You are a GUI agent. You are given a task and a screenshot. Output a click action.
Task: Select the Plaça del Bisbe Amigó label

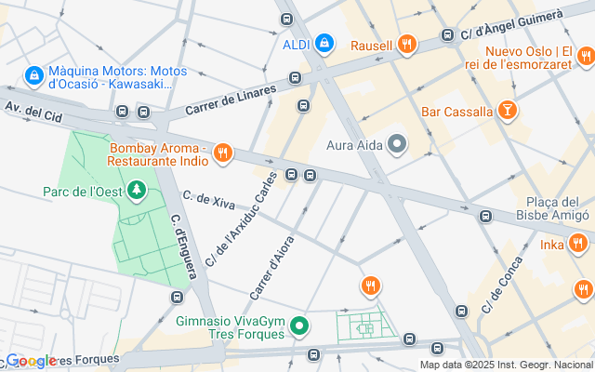[552, 208]
